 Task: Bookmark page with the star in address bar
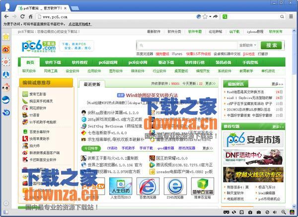point(205,16)
